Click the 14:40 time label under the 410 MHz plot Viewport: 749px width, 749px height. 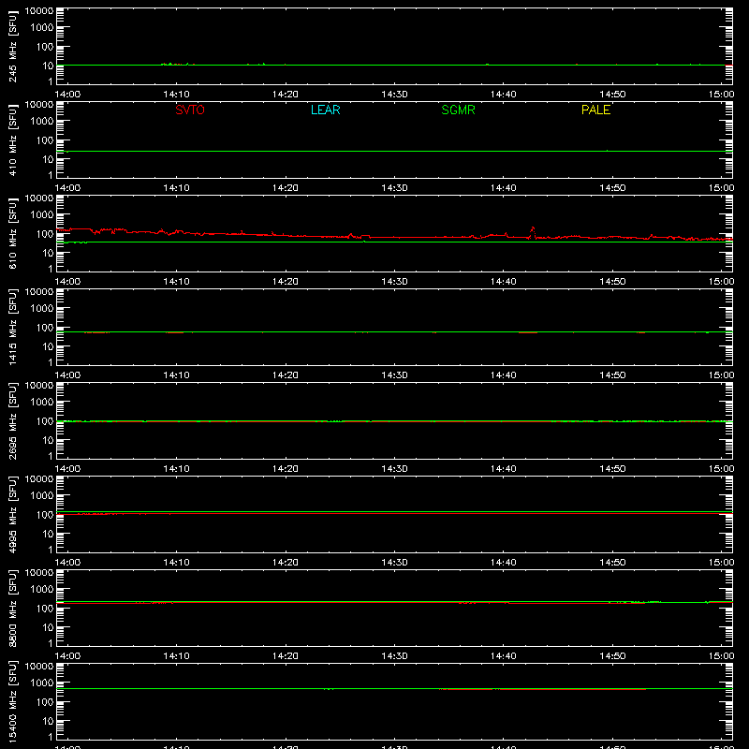click(x=504, y=188)
